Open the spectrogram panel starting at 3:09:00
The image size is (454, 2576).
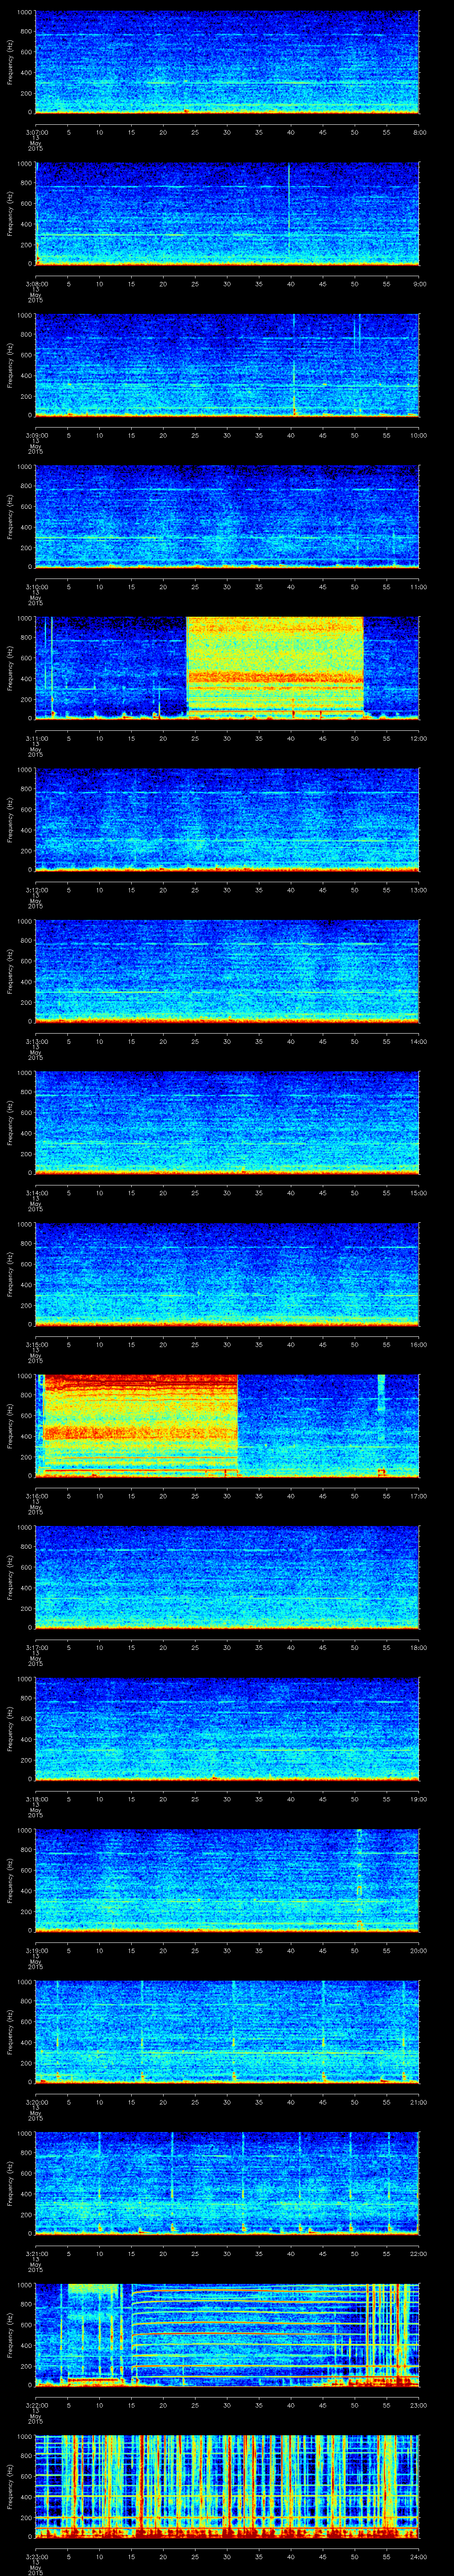[x=227, y=365]
